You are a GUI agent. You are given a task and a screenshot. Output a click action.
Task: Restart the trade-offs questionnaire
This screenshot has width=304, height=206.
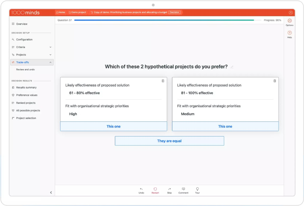point(155,190)
